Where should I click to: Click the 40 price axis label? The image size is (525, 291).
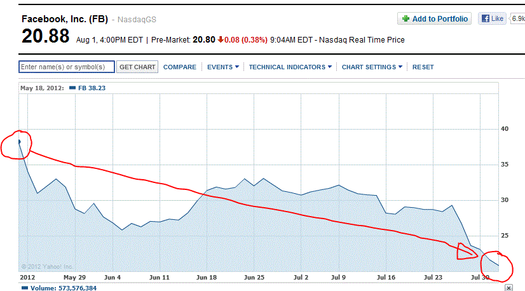tap(504, 129)
